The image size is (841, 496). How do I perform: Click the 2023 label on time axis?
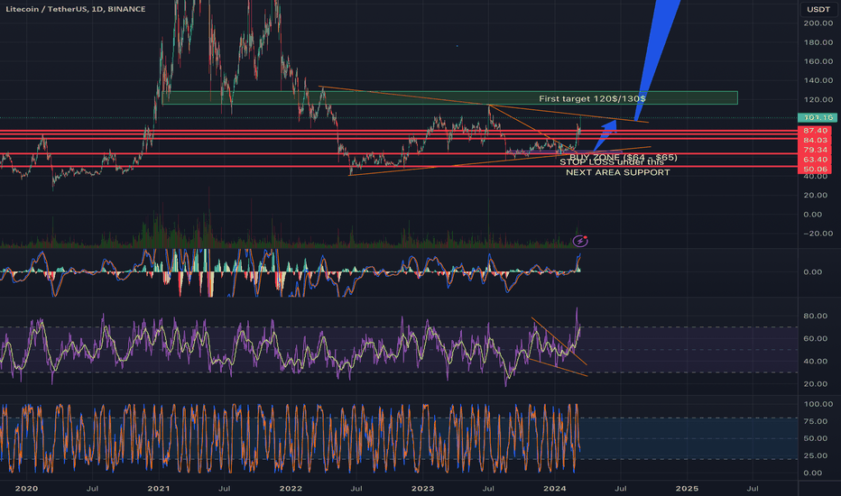click(422, 489)
